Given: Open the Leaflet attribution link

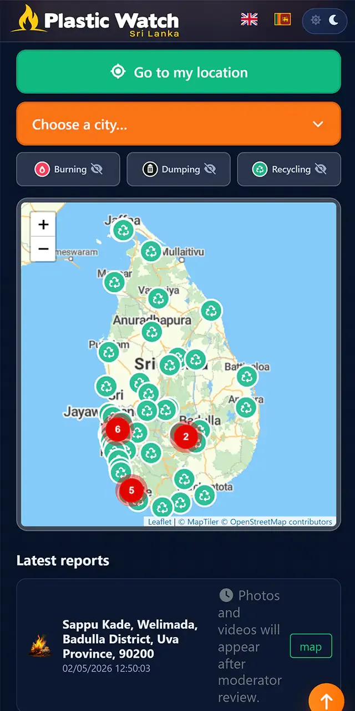Looking at the screenshot, I should 160,522.
